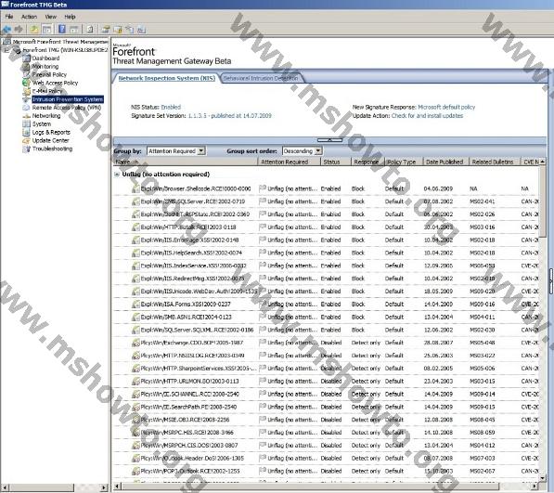
Task: Select the Forefront TMG server node
Action: coord(65,50)
